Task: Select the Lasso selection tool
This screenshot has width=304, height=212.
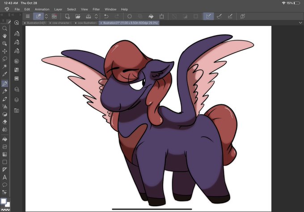Action: click(x=4, y=59)
